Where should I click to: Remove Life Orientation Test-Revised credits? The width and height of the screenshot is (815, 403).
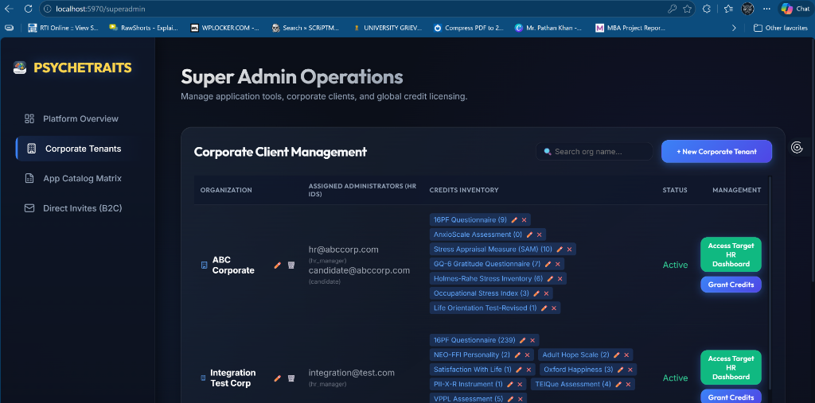pyautogui.click(x=554, y=308)
